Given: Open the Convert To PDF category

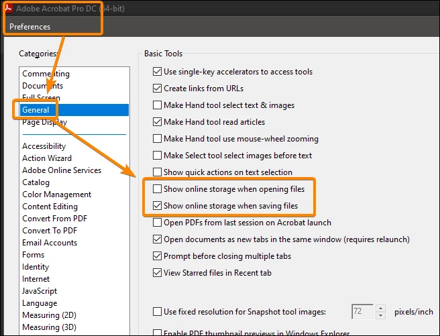Looking at the screenshot, I should [50, 231].
